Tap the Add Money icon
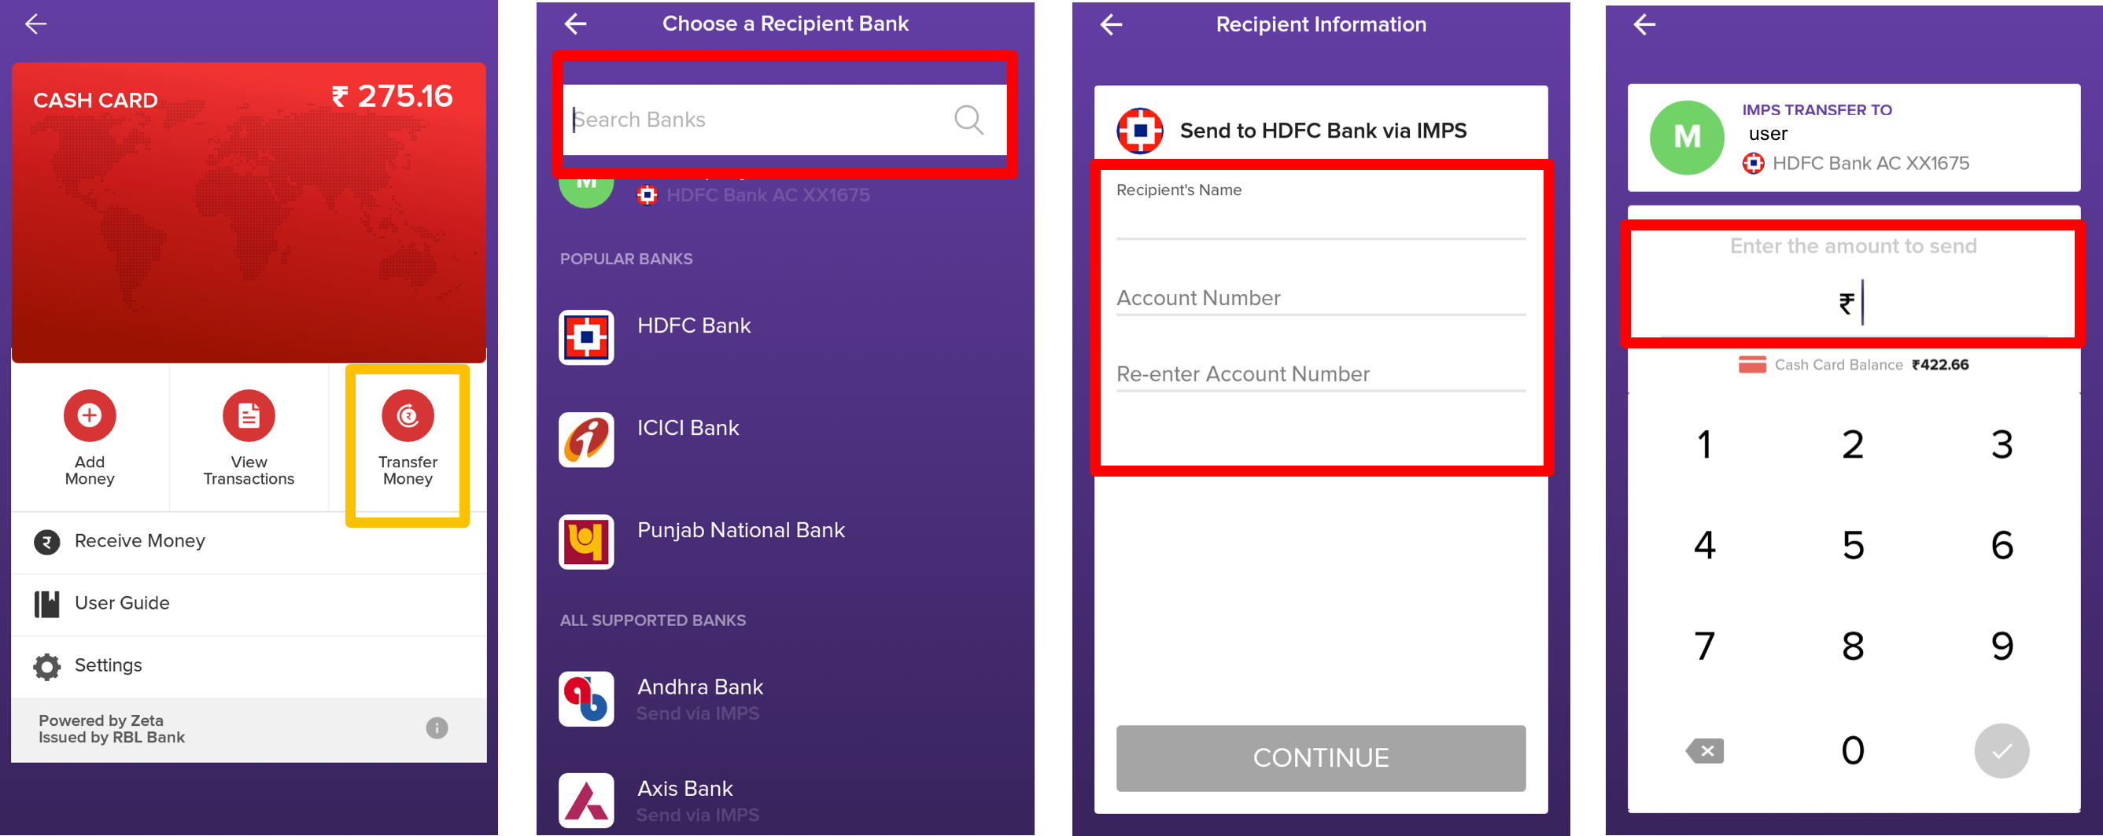This screenshot has height=836, width=2103. 90,415
